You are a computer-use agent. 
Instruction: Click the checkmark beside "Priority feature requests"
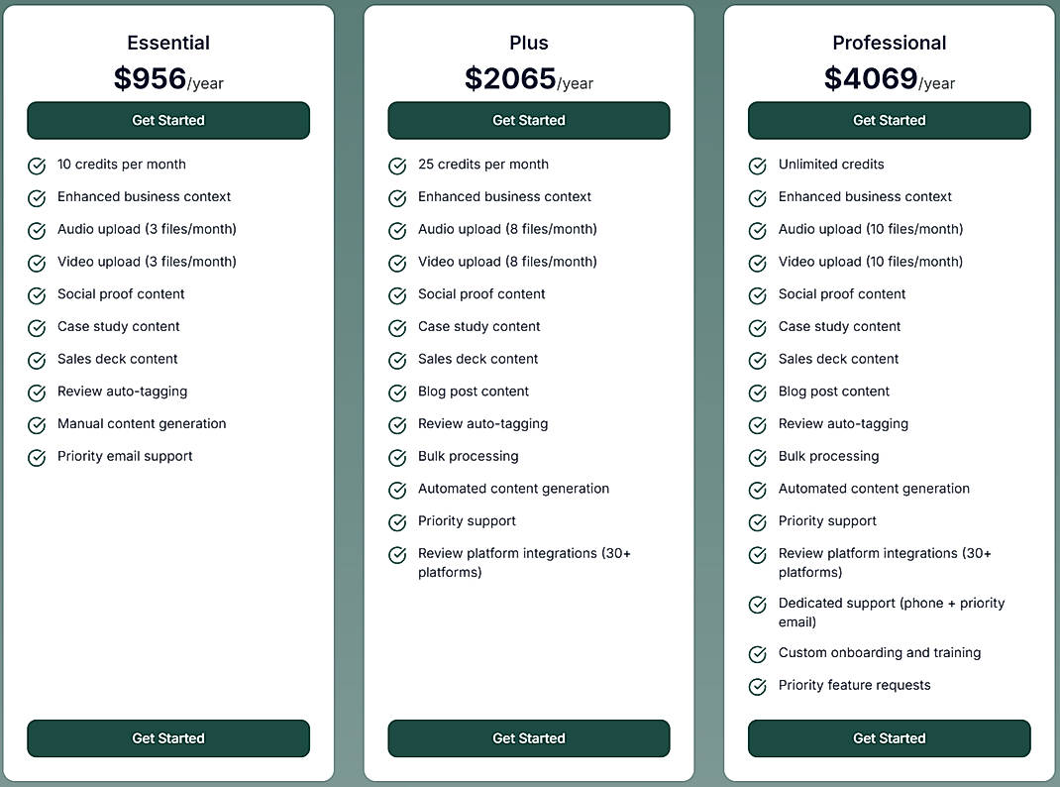coord(758,686)
